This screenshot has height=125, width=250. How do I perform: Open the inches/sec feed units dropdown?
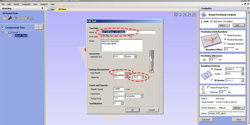pyautogui.click(x=142, y=96)
